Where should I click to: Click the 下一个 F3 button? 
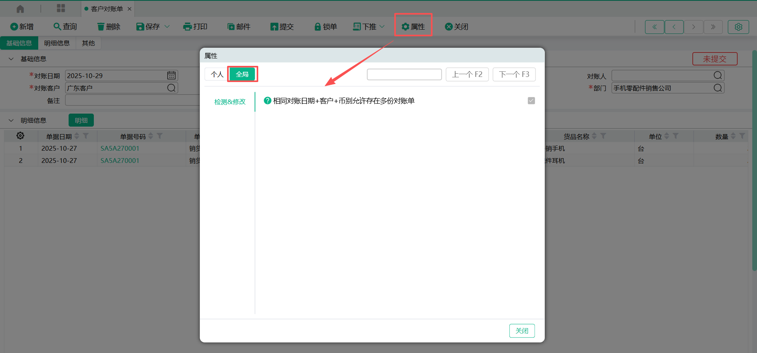point(514,74)
